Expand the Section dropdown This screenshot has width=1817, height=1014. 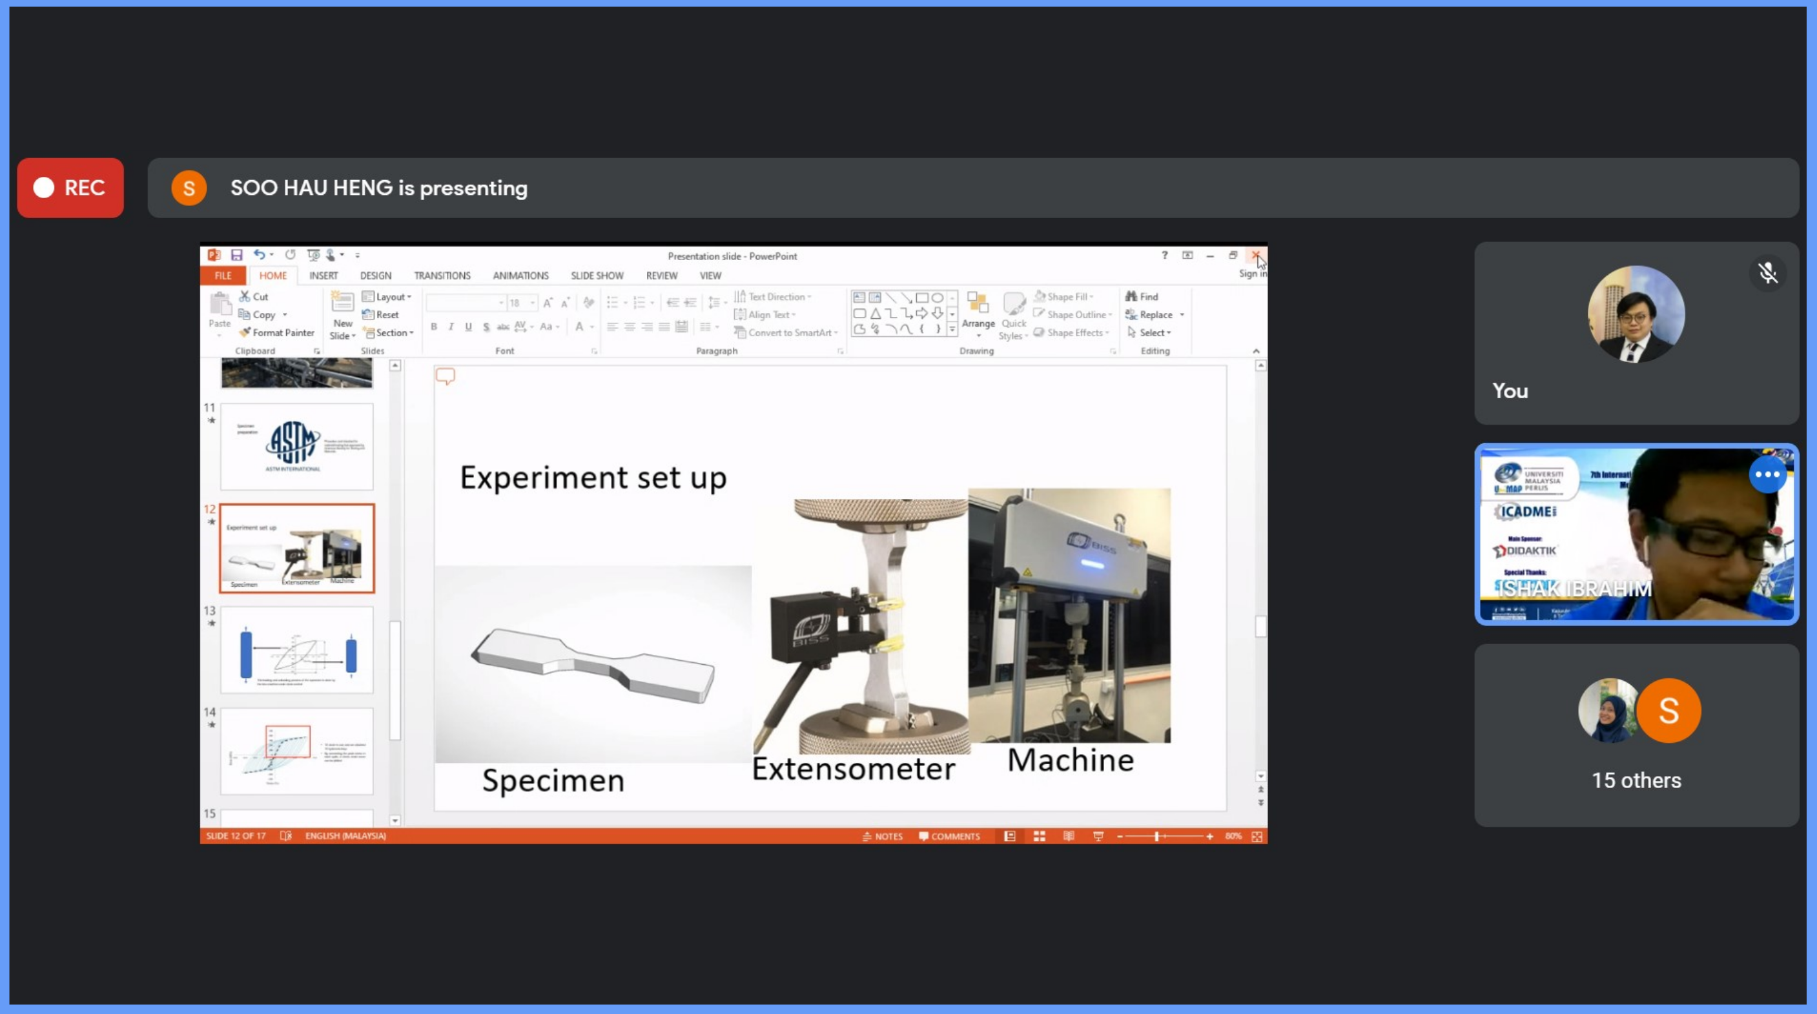[389, 333]
